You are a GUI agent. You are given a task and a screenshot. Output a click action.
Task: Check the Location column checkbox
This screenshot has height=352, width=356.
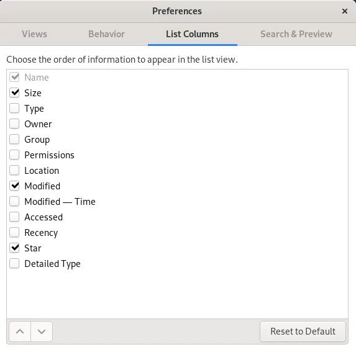click(14, 170)
